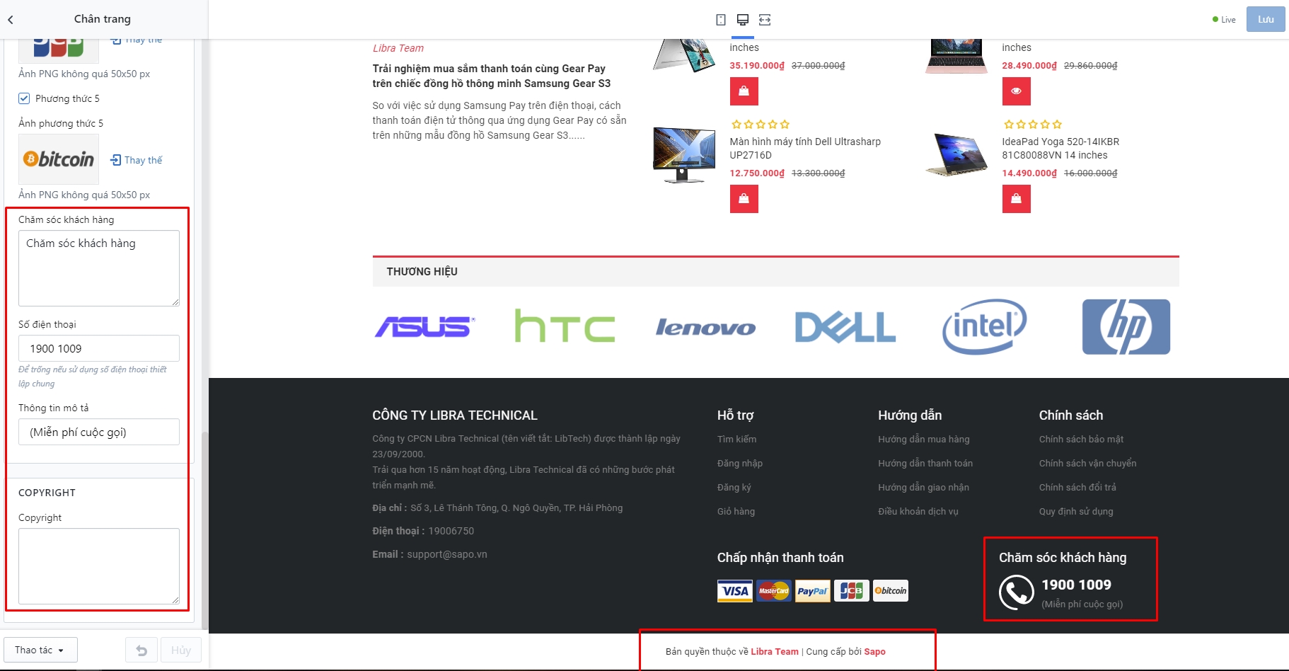
Task: Open Hướng dẫn thanh toán link
Action: coord(925,464)
